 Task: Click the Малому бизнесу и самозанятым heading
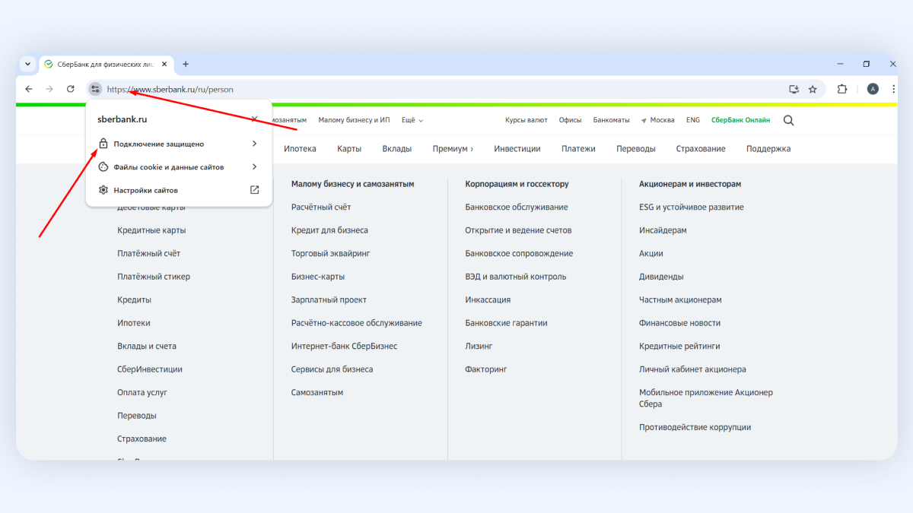(x=352, y=184)
